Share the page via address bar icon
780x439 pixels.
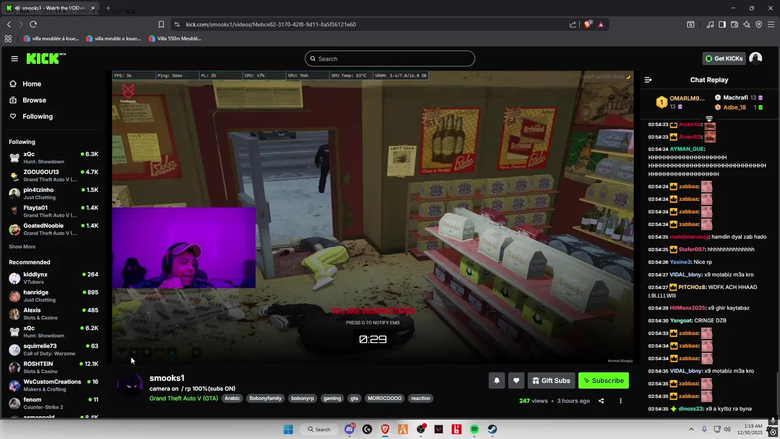coord(573,24)
